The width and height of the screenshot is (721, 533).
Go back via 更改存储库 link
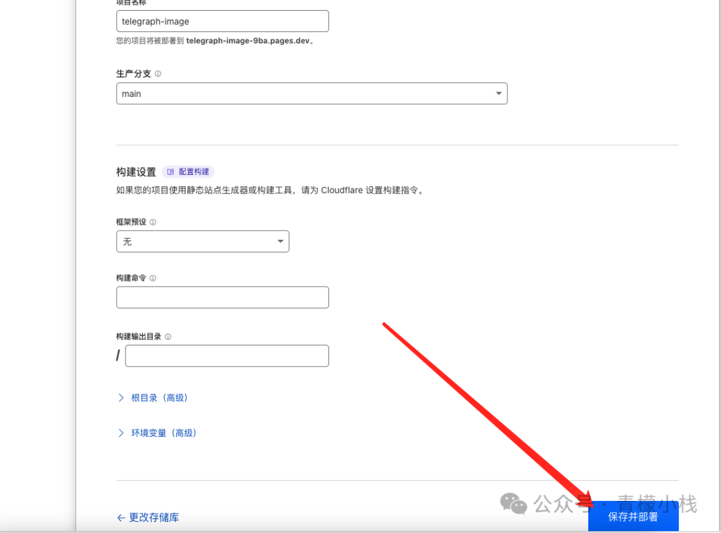click(148, 518)
